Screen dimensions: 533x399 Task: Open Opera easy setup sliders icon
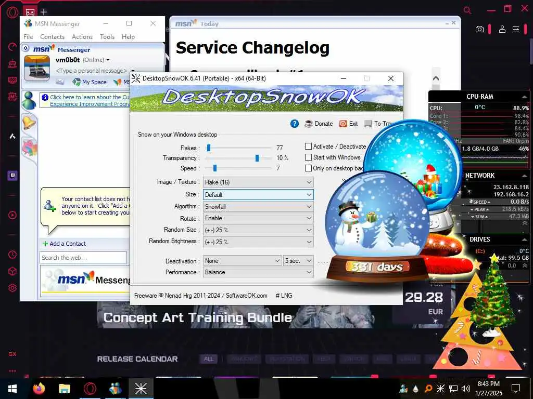(516, 29)
